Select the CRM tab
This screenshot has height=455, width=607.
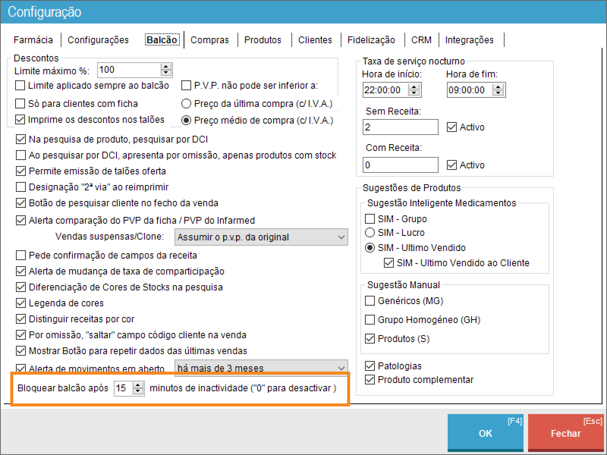click(x=421, y=40)
